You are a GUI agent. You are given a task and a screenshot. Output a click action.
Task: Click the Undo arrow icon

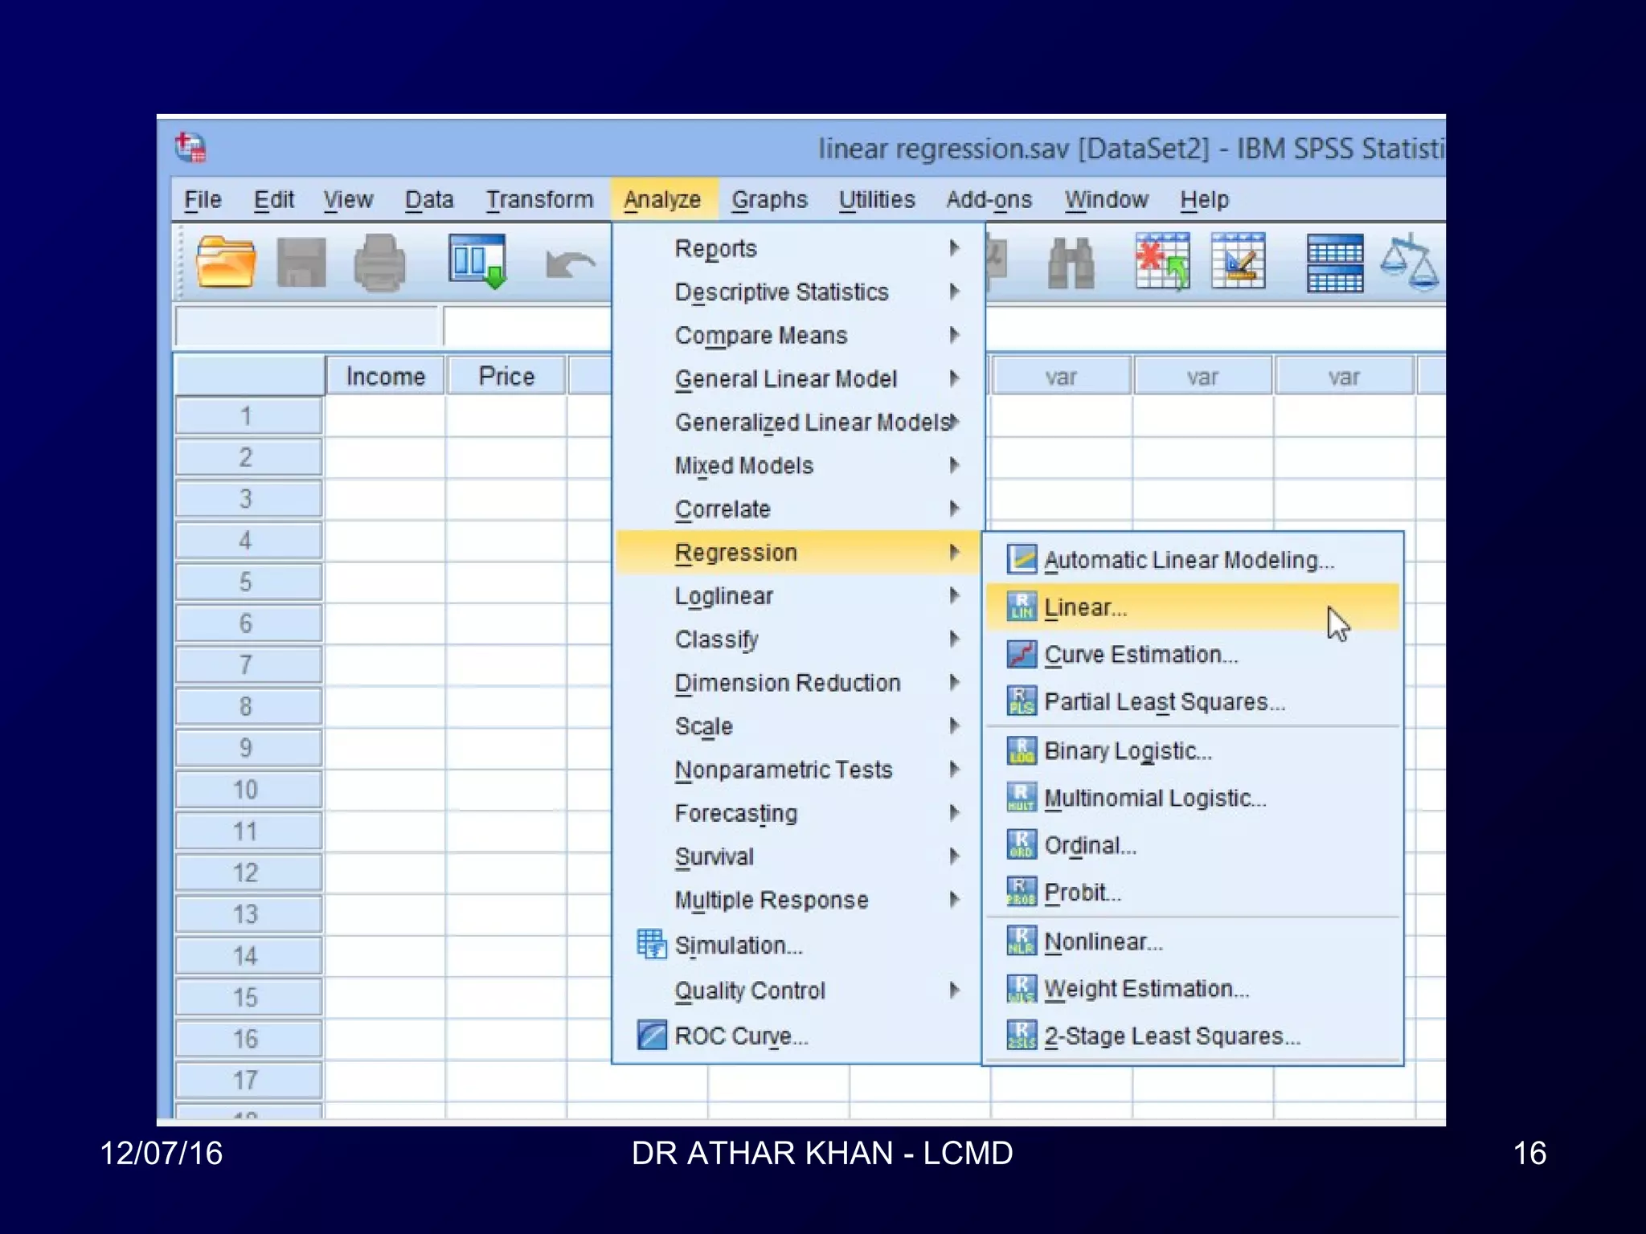(569, 264)
